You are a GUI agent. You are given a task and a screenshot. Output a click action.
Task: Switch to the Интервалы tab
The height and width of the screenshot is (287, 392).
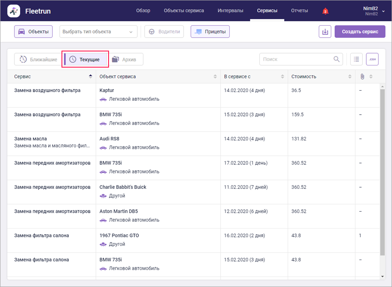pos(231,11)
